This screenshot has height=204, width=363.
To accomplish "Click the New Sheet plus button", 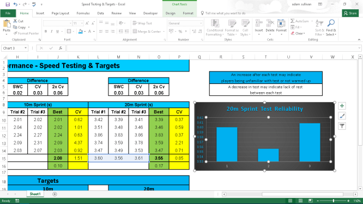I will [x=55, y=194].
